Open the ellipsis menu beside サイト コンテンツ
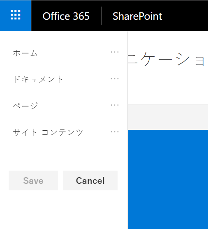The width and height of the screenshot is (208, 229). tap(115, 132)
